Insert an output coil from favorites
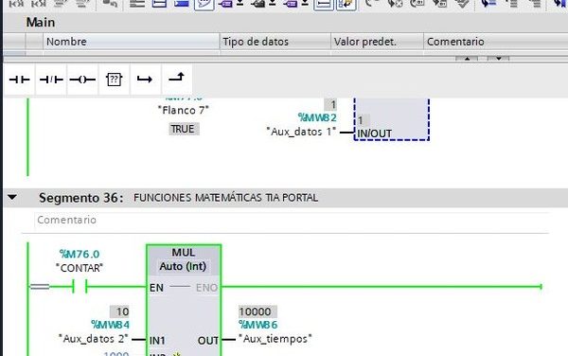Image resolution: width=568 pixels, height=356 pixels. click(x=82, y=80)
